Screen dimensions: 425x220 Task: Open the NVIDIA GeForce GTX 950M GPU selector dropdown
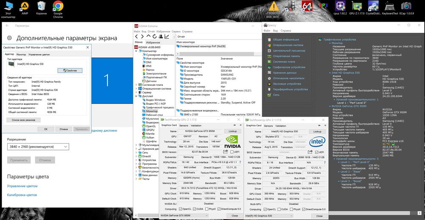click(184, 216)
